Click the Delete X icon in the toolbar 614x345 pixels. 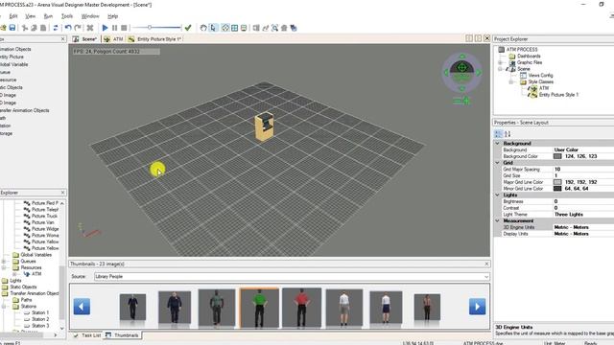(90, 28)
